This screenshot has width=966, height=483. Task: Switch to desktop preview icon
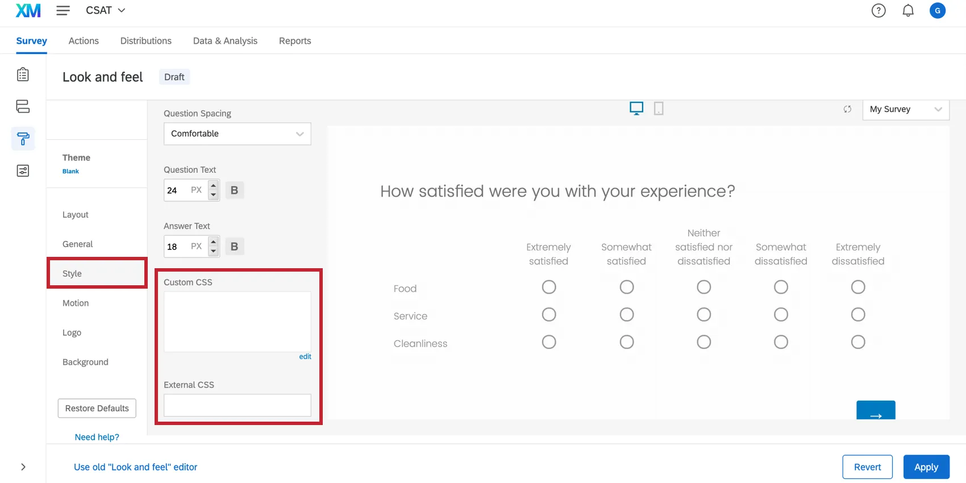636,109
